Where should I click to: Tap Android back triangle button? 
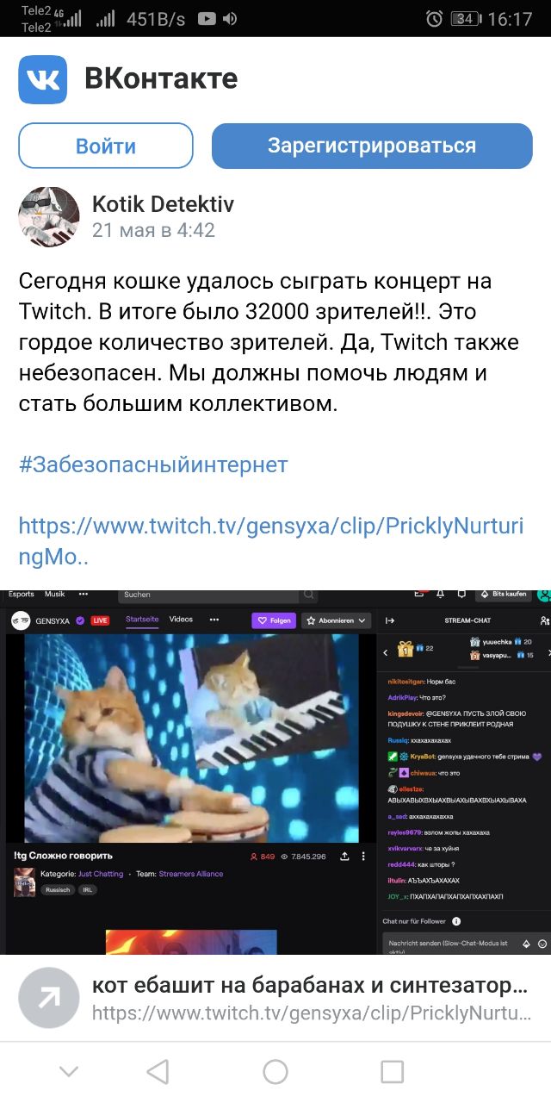[x=158, y=1072]
